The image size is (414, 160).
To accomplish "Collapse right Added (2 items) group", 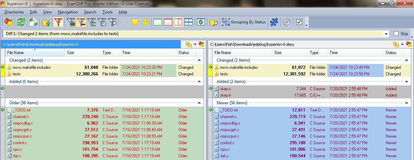I will (x=406, y=82).
